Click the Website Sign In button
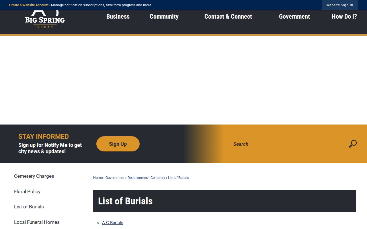Viewport: 367px width, 229px height. (340, 5)
